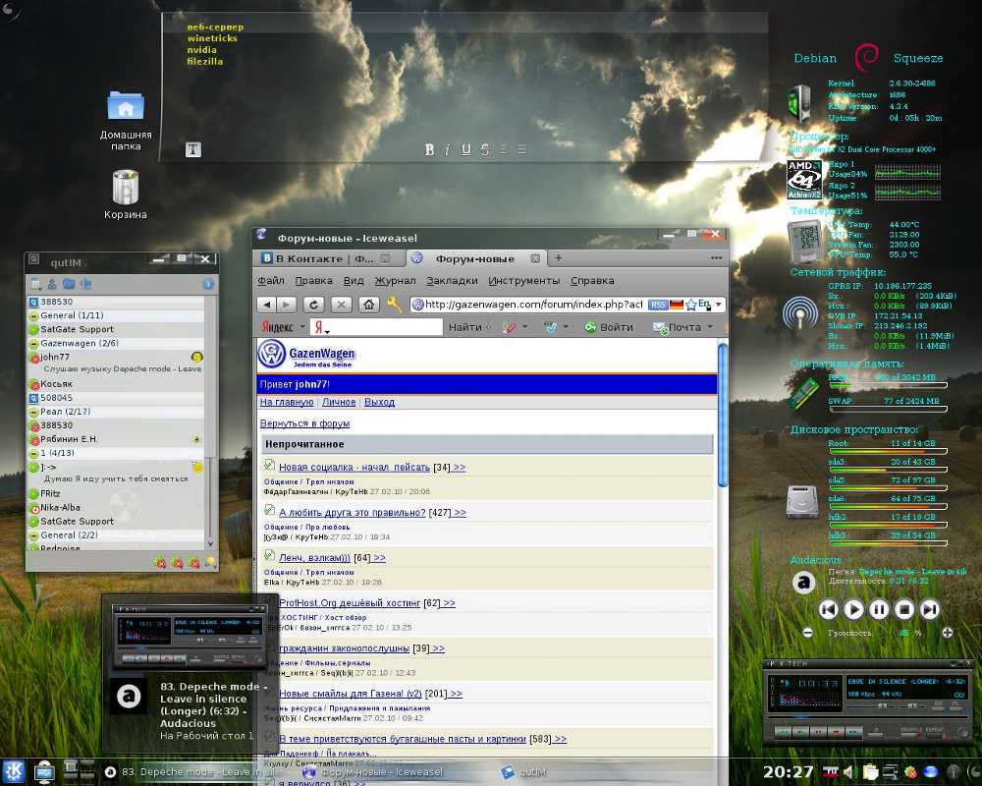Click the keyboard layout flag in system tray
This screenshot has width=982, height=786.
pyautogui.click(x=831, y=772)
